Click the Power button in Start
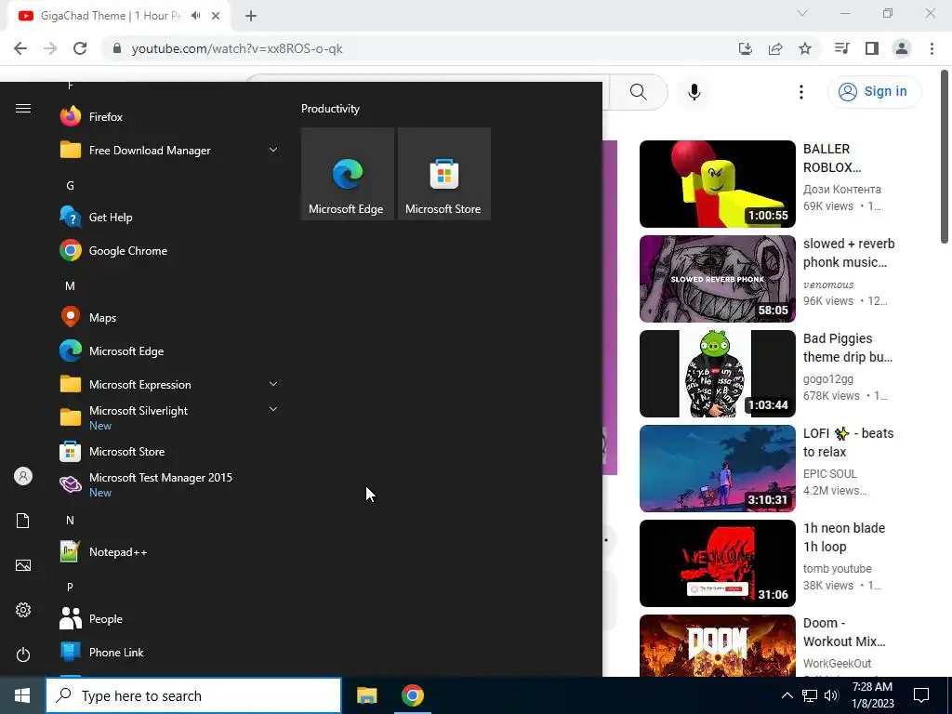952x714 pixels. point(23,654)
